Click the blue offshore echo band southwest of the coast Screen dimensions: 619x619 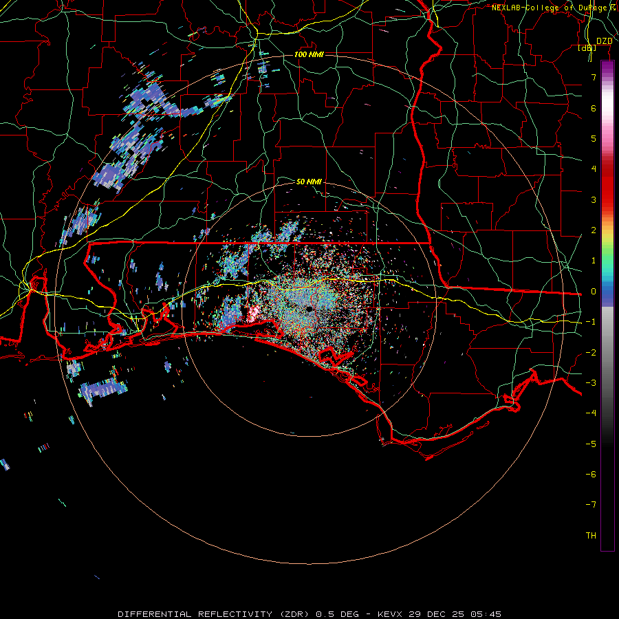pos(103,389)
